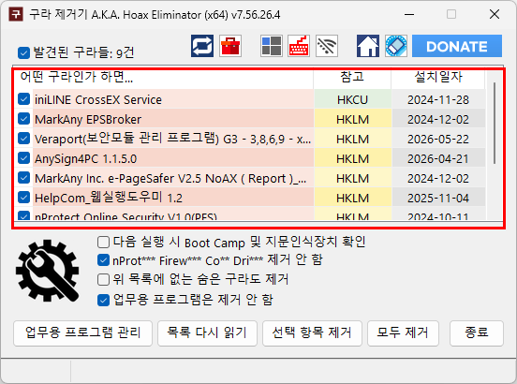Sort by 어떤 구라인가 하면... column header

(x=164, y=77)
